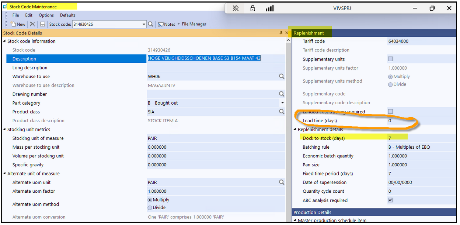460x225 pixels.
Task: Click the Alternate uom unit search icon
Action: point(282,182)
